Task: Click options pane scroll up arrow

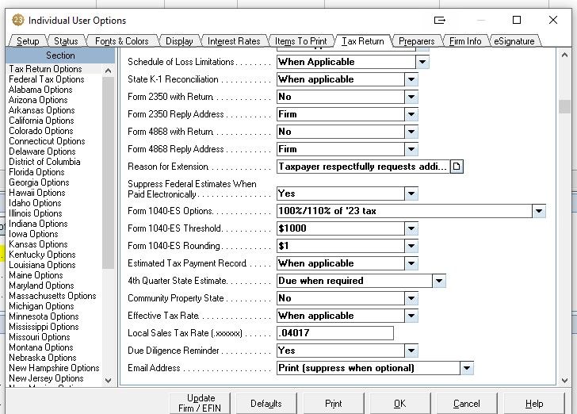Action: 564,55
